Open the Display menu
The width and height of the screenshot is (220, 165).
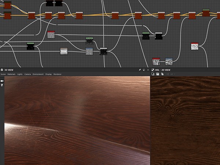48,74
